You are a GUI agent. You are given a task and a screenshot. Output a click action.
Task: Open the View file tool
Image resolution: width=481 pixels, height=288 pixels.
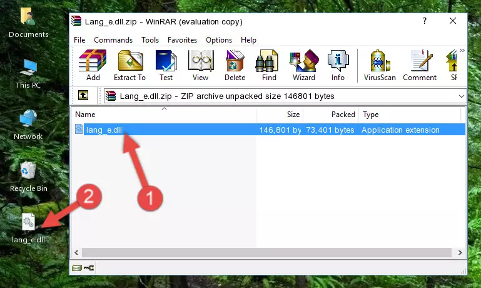click(200, 65)
